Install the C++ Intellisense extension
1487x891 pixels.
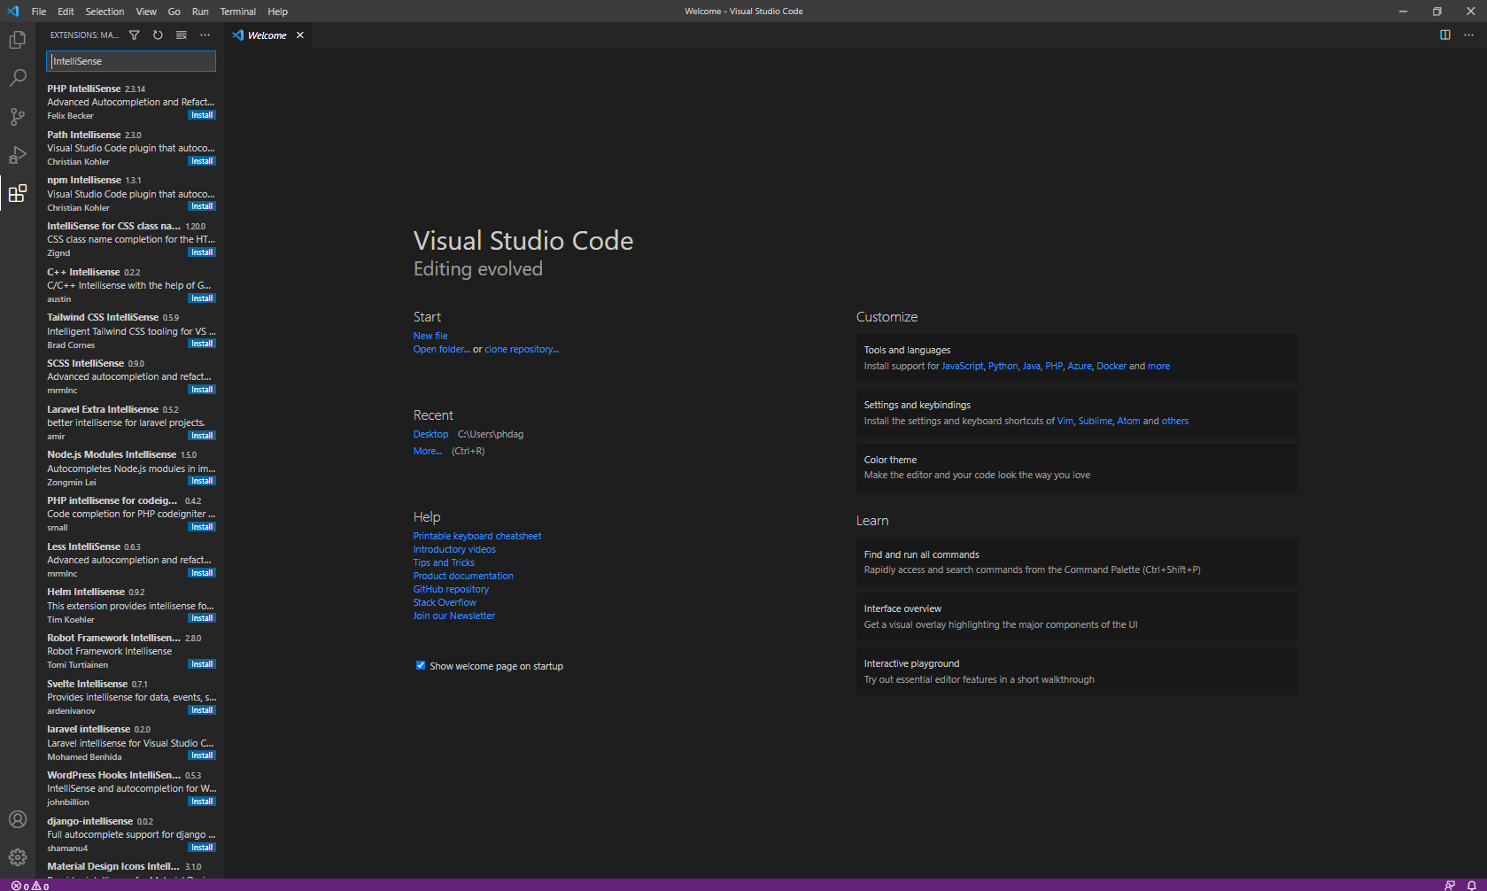(x=202, y=298)
